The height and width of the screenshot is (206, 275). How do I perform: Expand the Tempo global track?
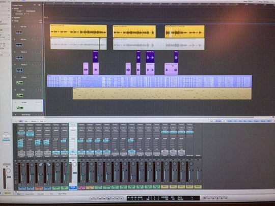[x=13, y=21]
